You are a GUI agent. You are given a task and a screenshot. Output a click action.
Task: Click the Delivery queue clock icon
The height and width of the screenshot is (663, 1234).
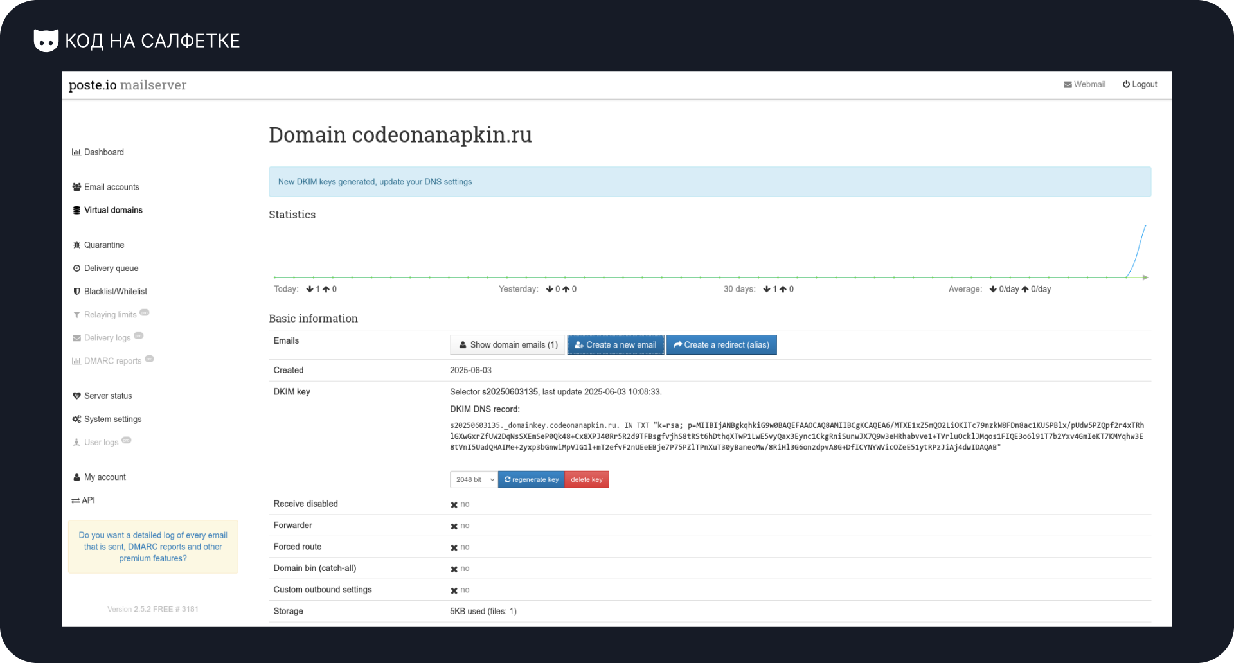[76, 269]
